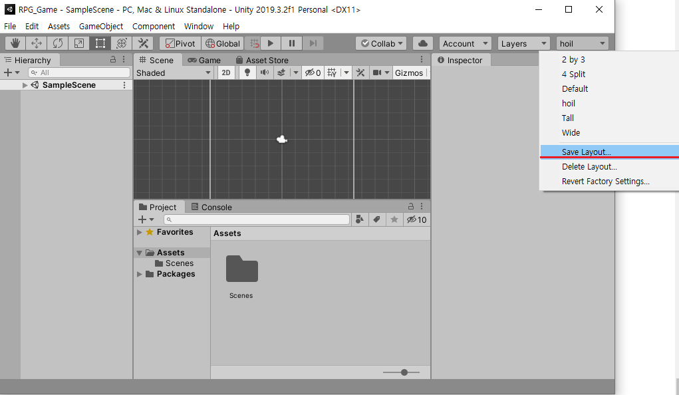
Task: Open the hoil layout dropdown
Action: pyautogui.click(x=582, y=43)
